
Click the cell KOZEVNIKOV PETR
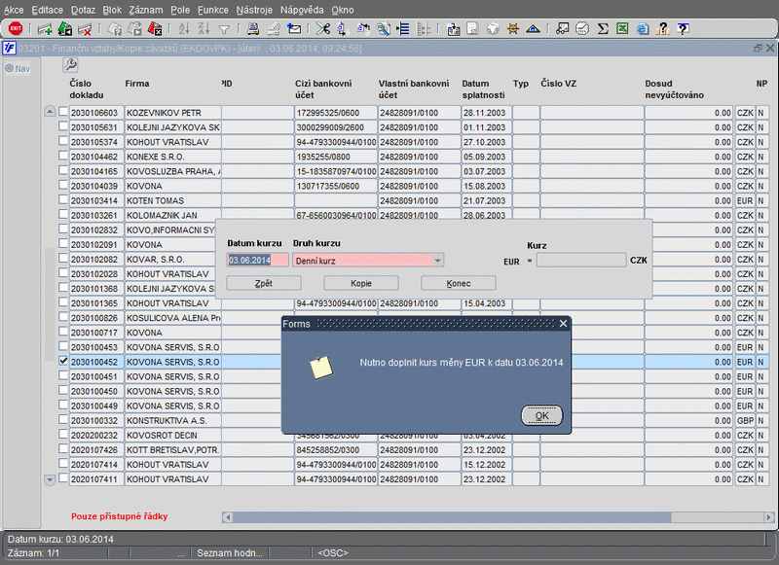172,113
